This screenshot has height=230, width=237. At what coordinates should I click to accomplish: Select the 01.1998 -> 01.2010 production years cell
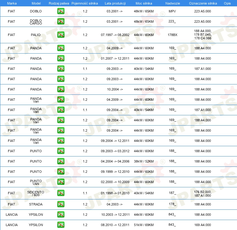(115, 193)
